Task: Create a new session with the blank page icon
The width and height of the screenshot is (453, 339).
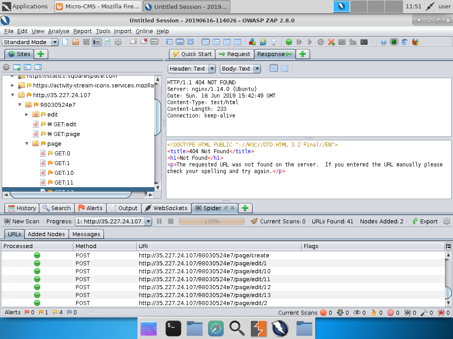Action: (x=65, y=42)
